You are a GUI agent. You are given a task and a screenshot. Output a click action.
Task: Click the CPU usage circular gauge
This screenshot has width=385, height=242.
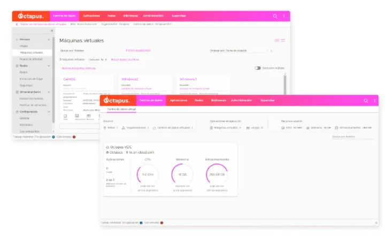[x=148, y=174]
